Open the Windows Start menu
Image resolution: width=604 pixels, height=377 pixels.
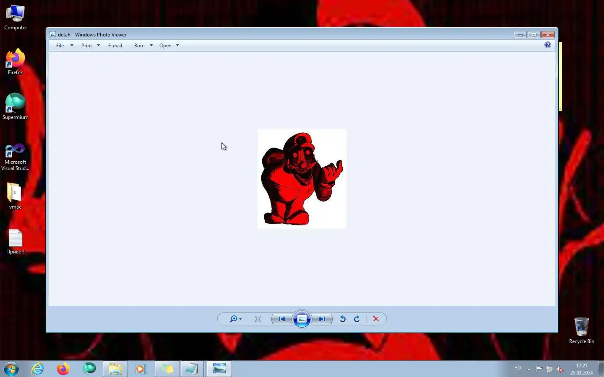tap(11, 369)
